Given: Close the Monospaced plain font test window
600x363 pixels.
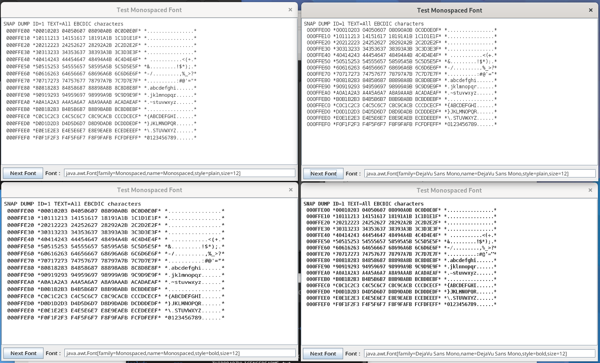Looking at the screenshot, I should click(290, 10).
